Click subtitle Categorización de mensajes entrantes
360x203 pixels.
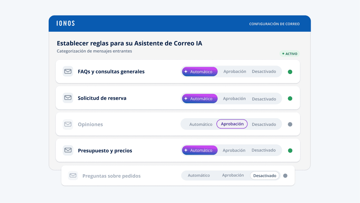94,51
